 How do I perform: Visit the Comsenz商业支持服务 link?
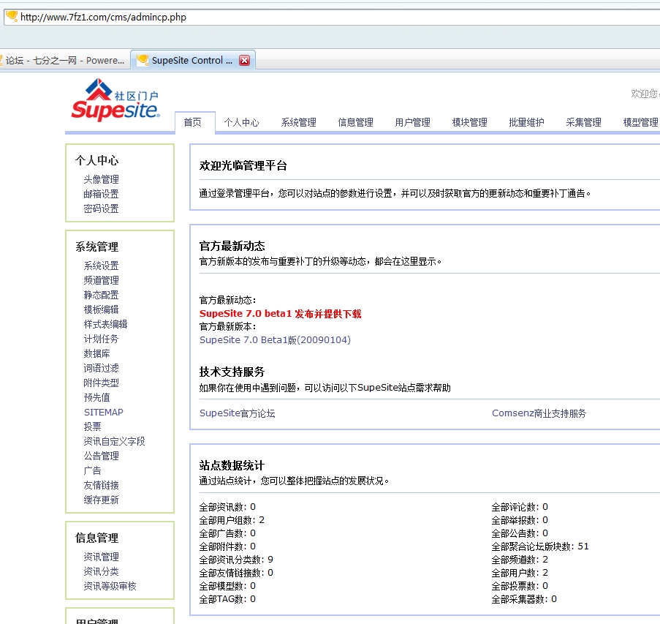click(539, 413)
